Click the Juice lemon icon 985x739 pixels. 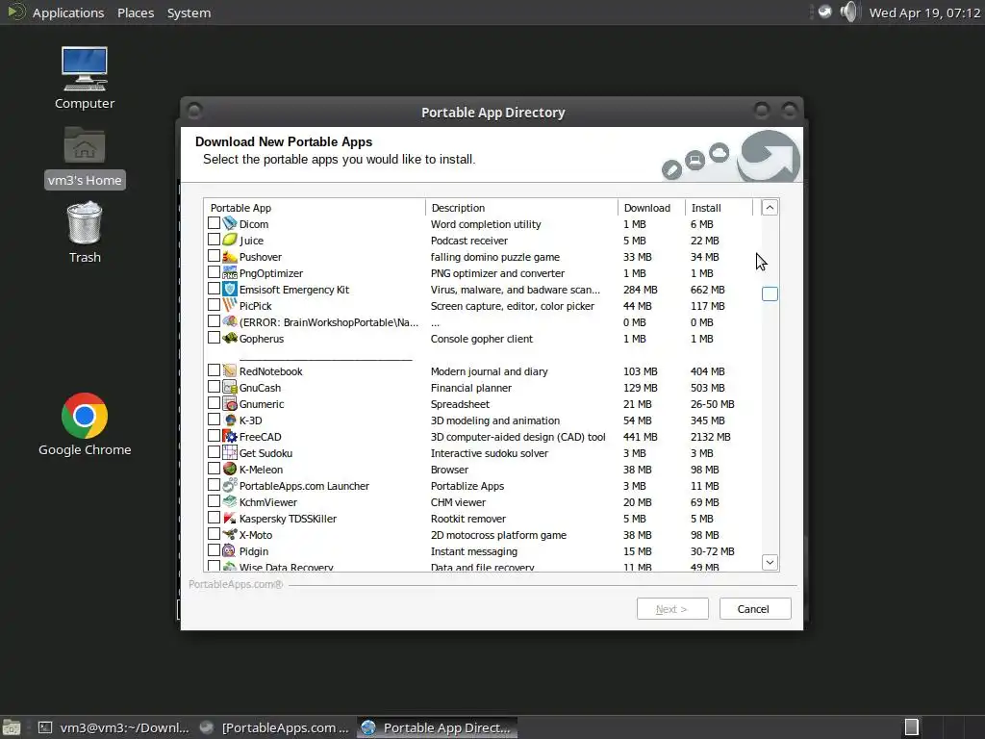click(230, 240)
